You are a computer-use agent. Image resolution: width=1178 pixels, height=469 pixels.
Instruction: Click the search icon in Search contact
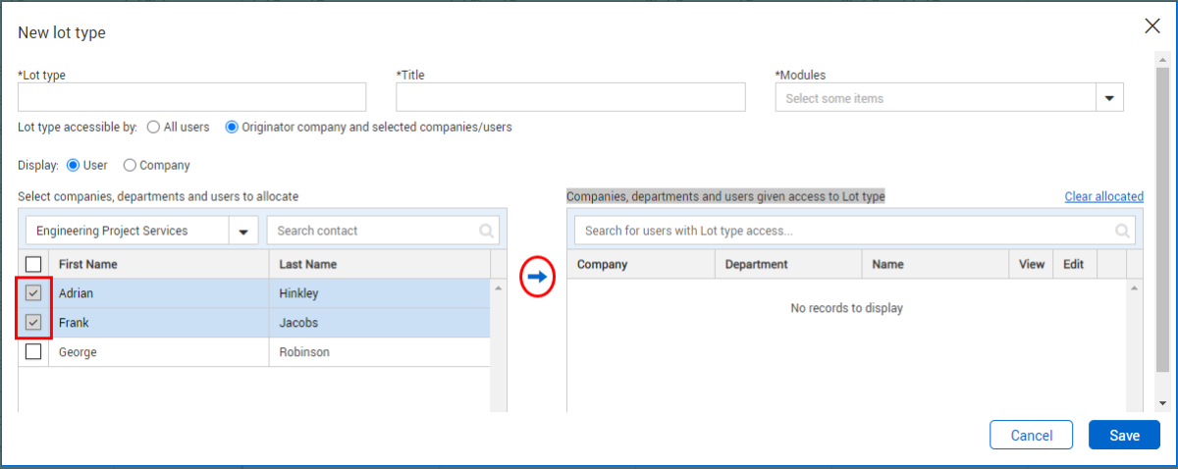click(x=486, y=232)
